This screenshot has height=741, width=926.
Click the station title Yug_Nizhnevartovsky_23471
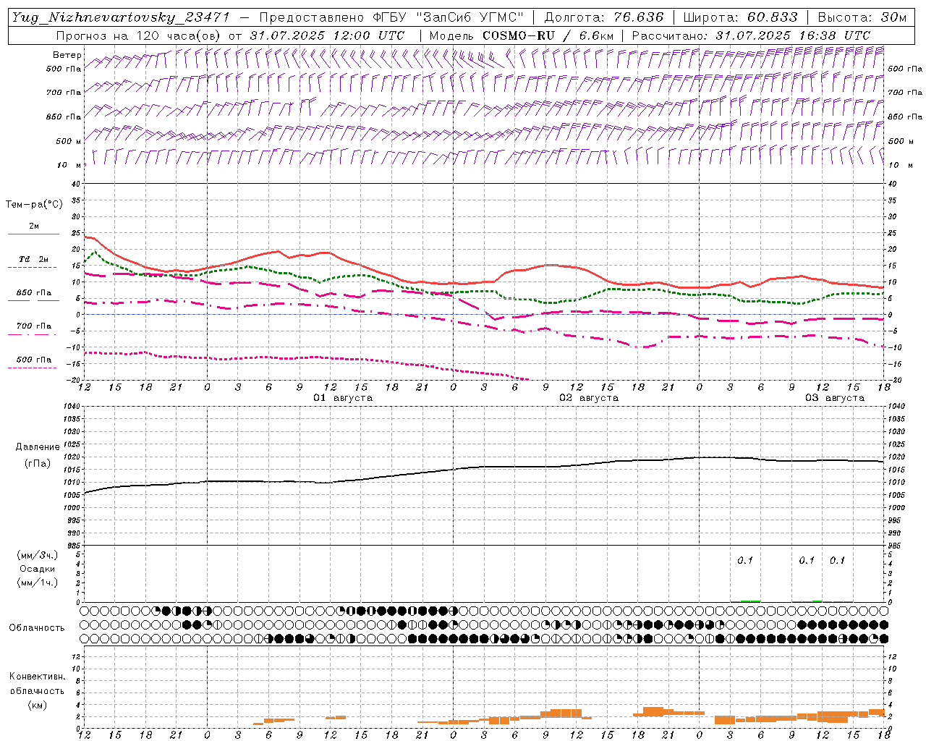(122, 18)
